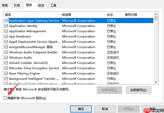Sort by the 禁用日期 column header
Viewport: 164px width, 113px height.
pos(138,15)
